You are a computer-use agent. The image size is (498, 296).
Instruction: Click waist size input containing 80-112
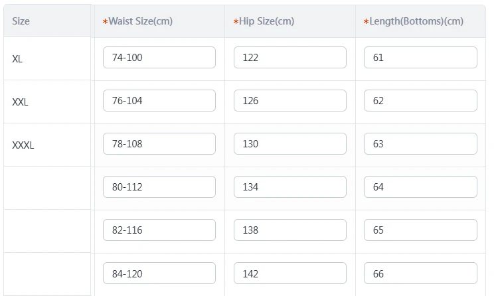(159, 187)
